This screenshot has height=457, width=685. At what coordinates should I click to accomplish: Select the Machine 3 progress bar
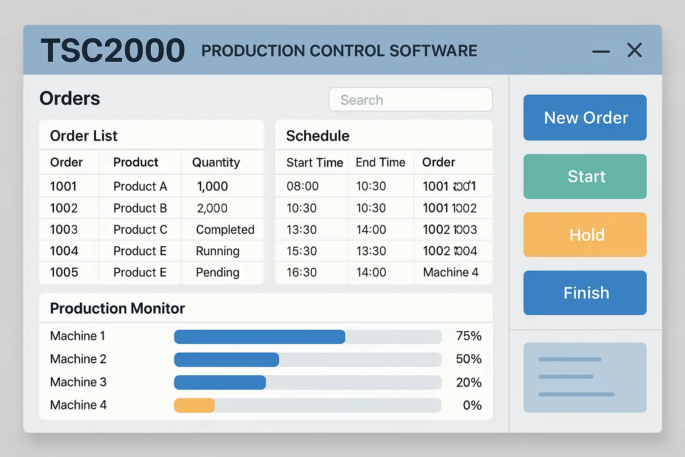(x=308, y=382)
